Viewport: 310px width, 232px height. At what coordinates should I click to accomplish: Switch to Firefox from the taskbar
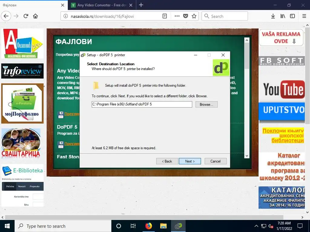tap(149, 226)
